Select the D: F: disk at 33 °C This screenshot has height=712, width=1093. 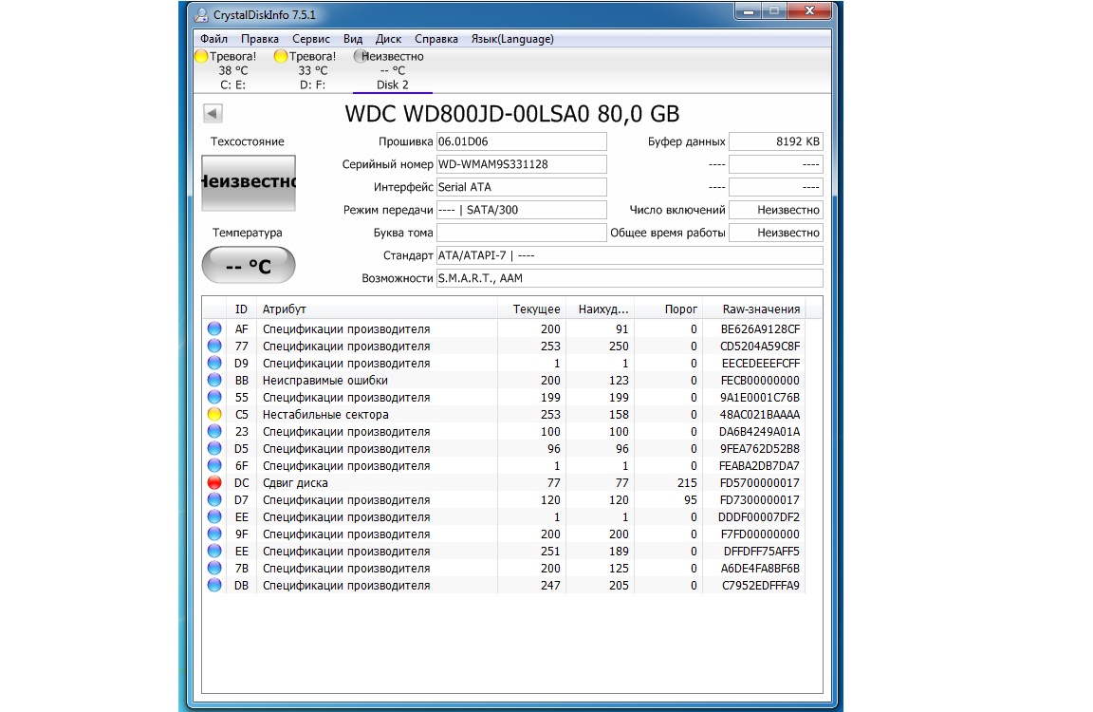(312, 70)
